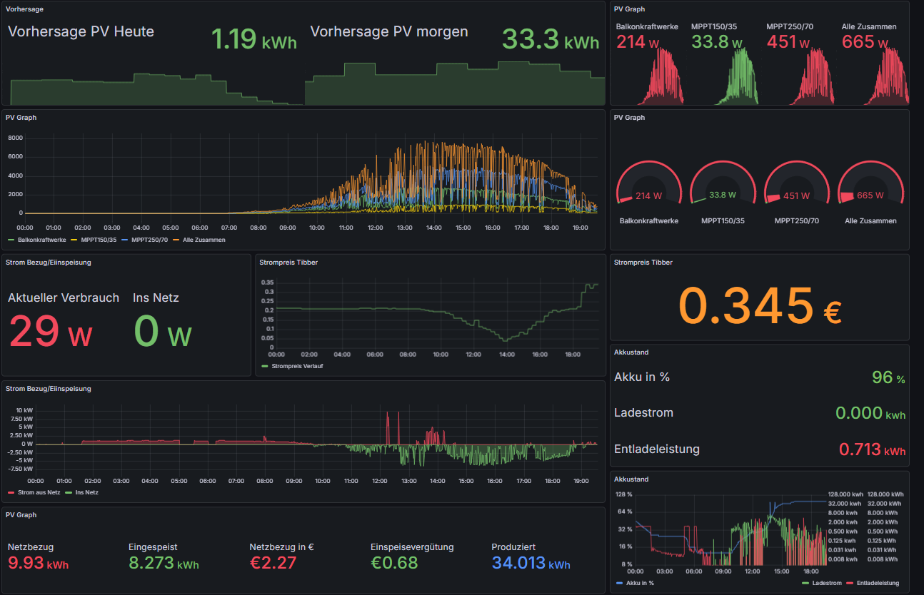
Task: Click the Alle Zusammen sparkline stat showing 665 W
Action: [x=873, y=63]
